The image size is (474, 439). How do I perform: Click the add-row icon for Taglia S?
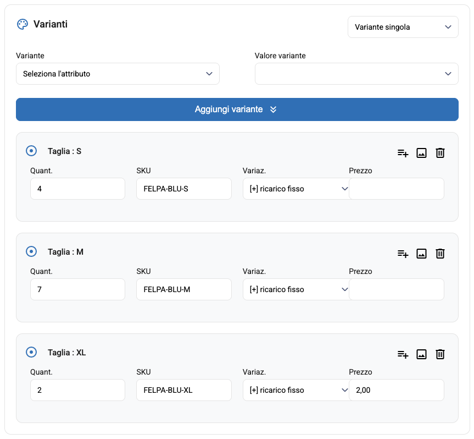pos(403,153)
